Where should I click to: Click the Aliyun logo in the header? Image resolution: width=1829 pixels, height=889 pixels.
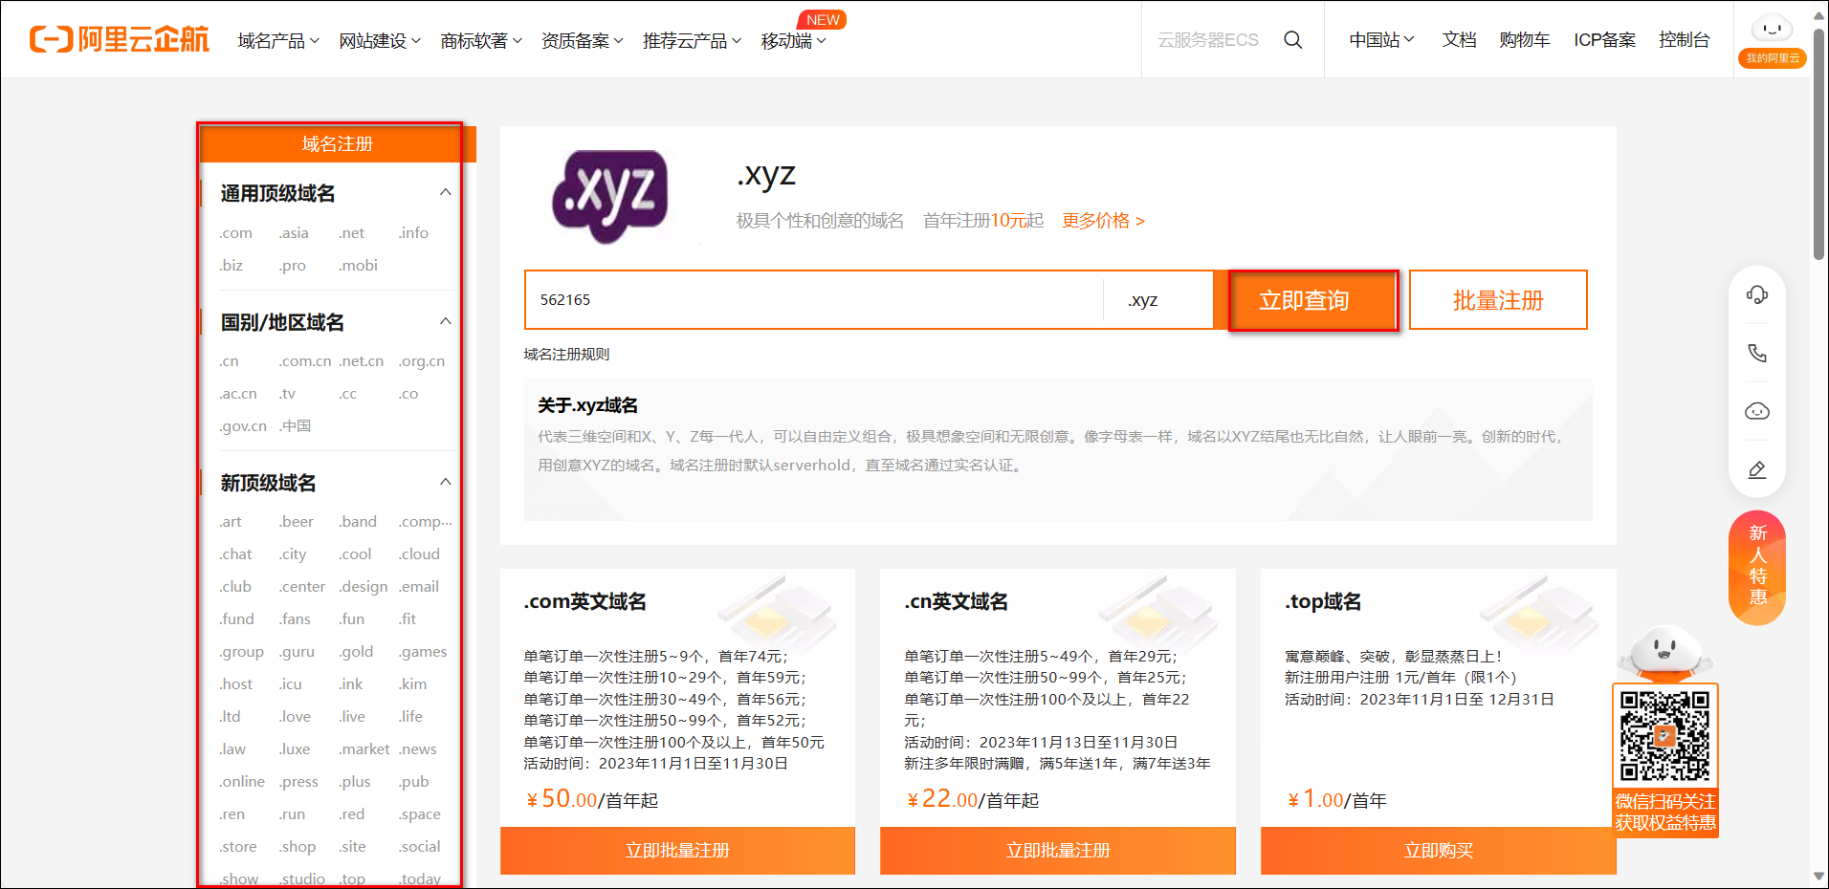pos(120,39)
